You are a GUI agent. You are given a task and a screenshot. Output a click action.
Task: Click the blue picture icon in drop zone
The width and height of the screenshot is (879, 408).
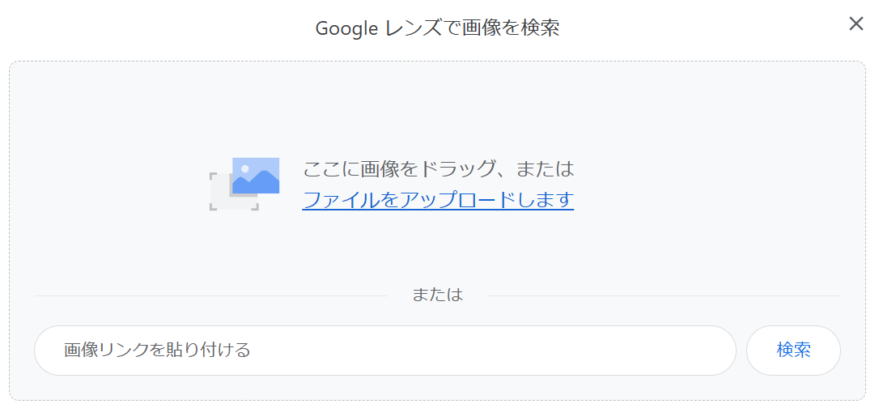[x=256, y=176]
